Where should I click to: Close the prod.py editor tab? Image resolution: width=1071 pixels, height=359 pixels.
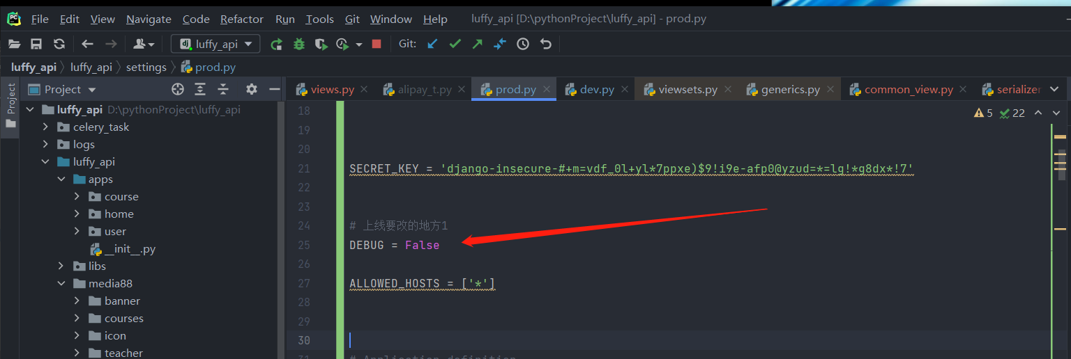tap(547, 89)
